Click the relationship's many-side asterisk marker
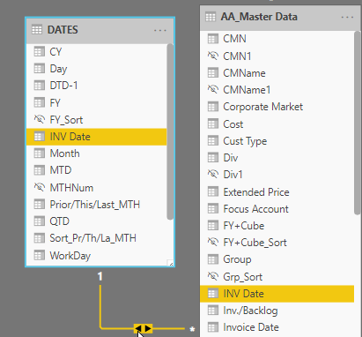 (x=192, y=330)
